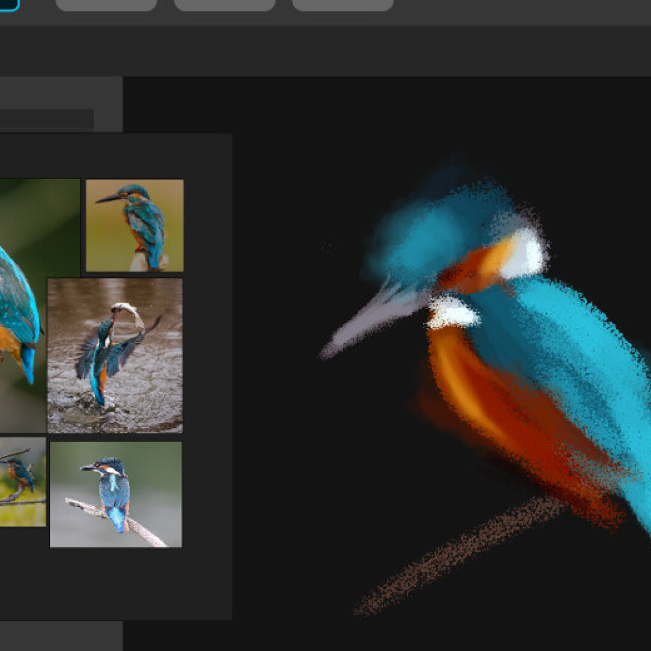Click the gray panel strip at the bottom left
Screen dimensions: 651x651
[x=60, y=636]
